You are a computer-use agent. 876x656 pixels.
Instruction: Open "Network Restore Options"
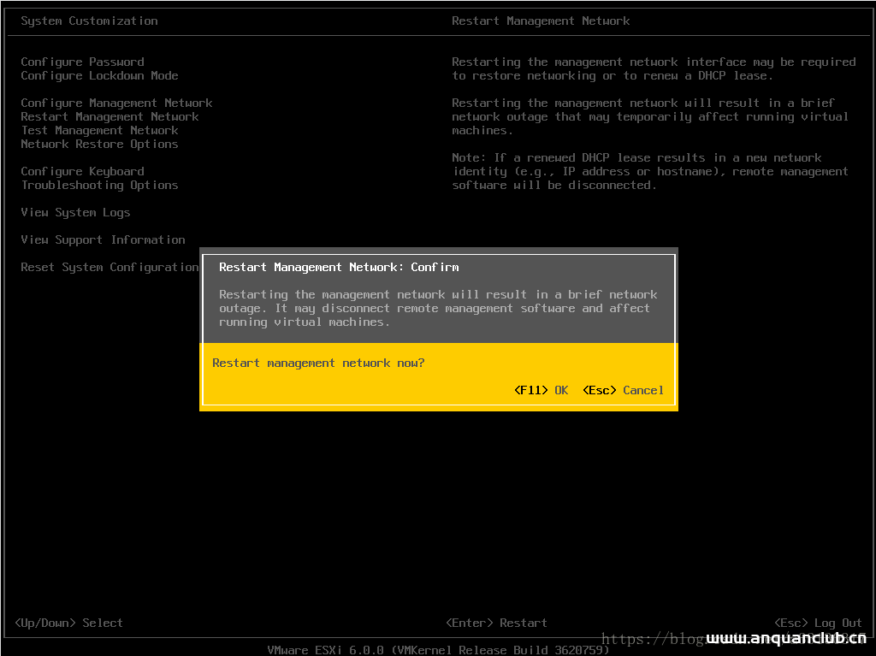pos(99,144)
